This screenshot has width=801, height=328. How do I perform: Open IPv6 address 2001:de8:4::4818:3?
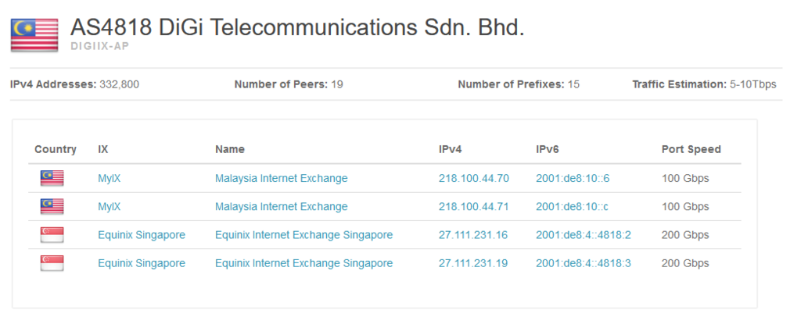(584, 263)
